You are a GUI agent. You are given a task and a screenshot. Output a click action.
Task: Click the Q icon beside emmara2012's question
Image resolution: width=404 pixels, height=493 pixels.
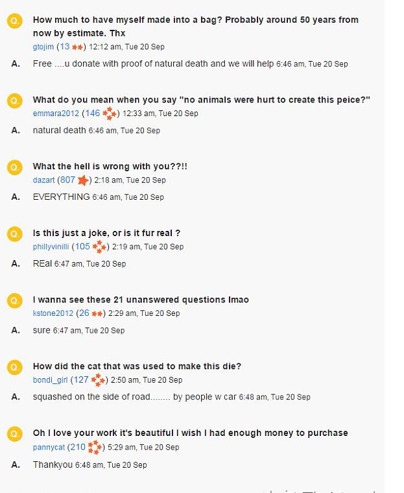click(x=14, y=101)
